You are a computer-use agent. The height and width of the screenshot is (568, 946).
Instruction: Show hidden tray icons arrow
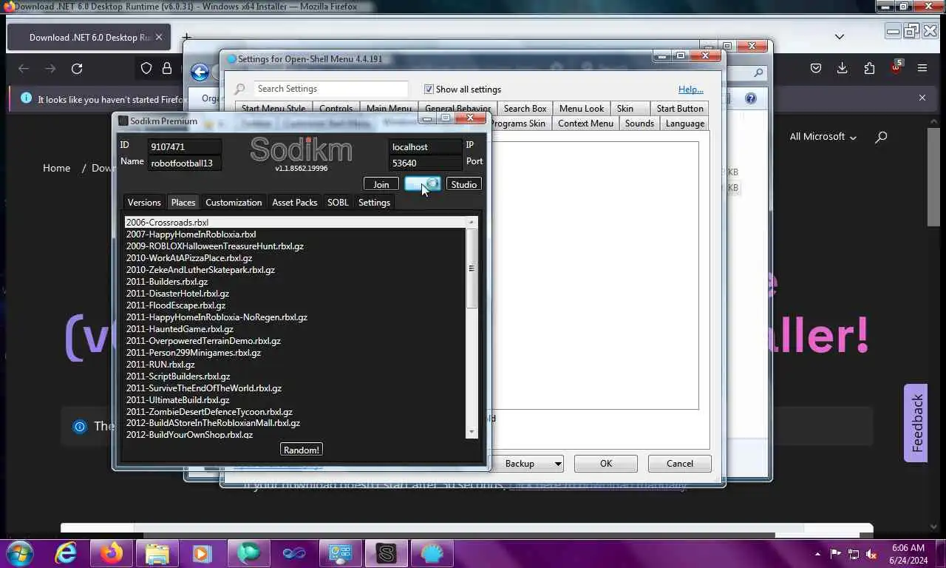point(817,554)
